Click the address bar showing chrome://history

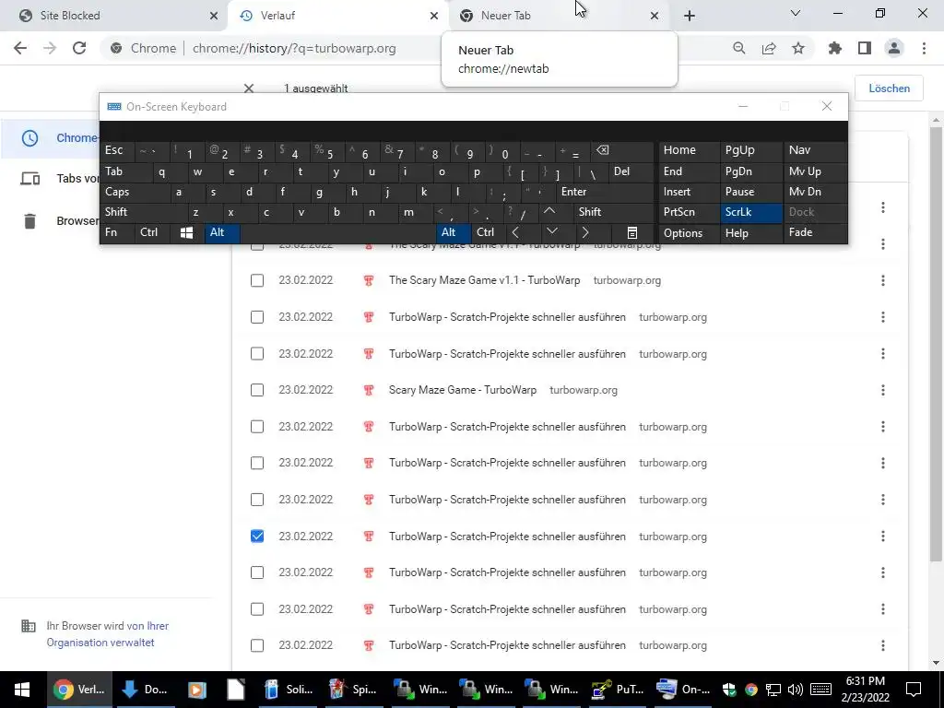point(294,48)
